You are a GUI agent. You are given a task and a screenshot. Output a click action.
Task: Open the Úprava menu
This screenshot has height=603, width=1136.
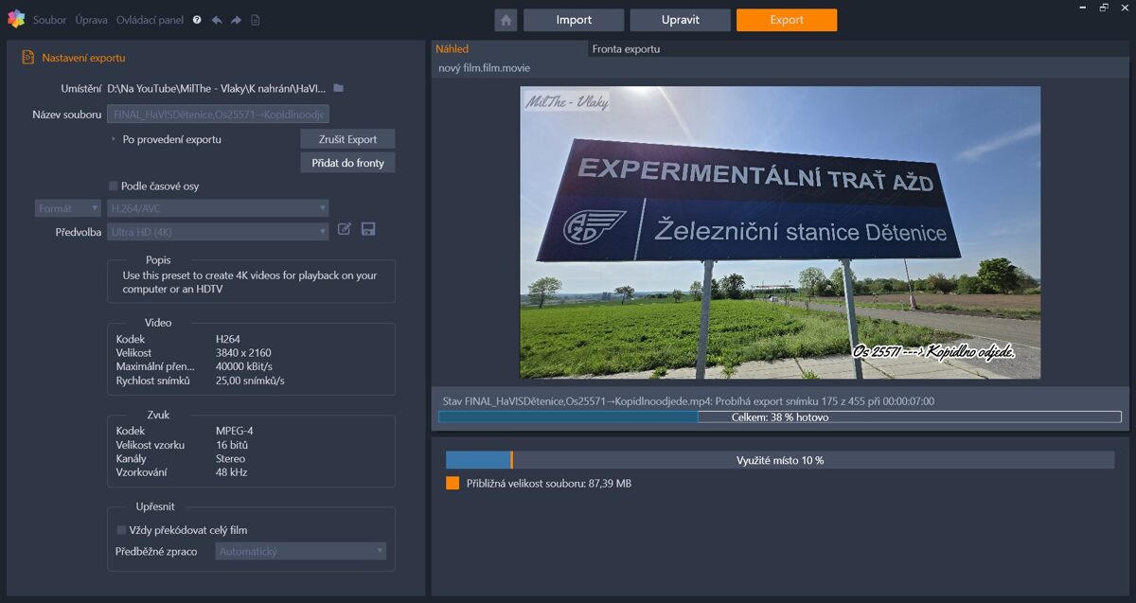(92, 20)
